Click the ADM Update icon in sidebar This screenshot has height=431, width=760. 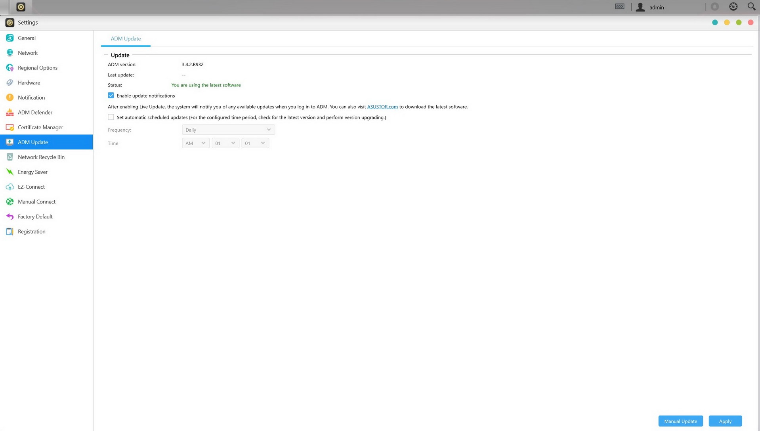10,142
